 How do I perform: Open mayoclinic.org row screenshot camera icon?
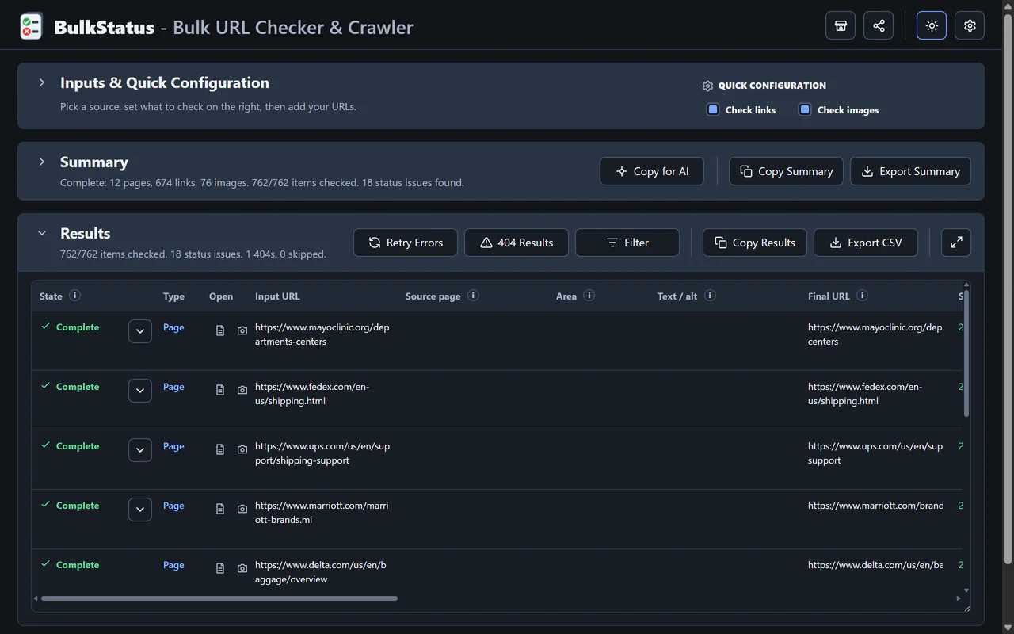pyautogui.click(x=242, y=330)
